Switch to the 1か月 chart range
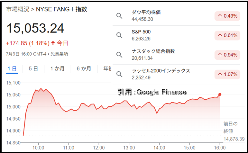The image size is (248, 153). [x=57, y=69]
